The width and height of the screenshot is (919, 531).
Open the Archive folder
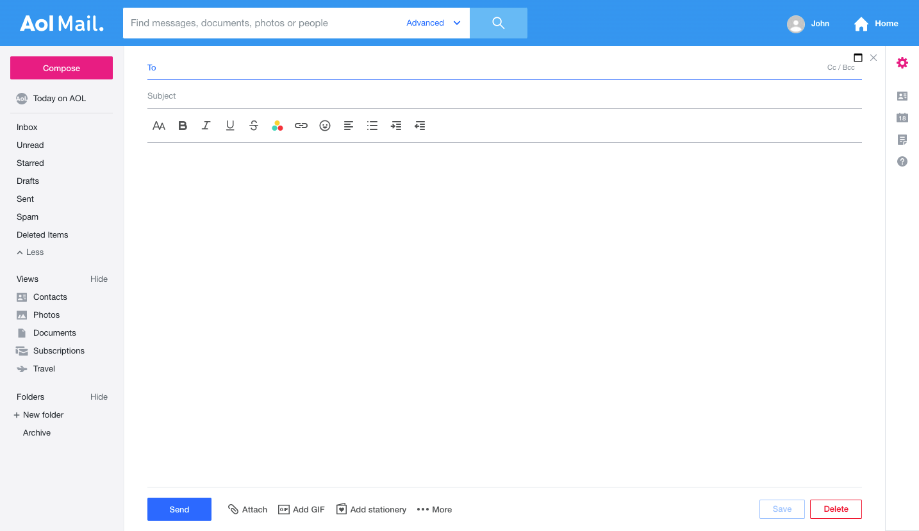(x=37, y=433)
